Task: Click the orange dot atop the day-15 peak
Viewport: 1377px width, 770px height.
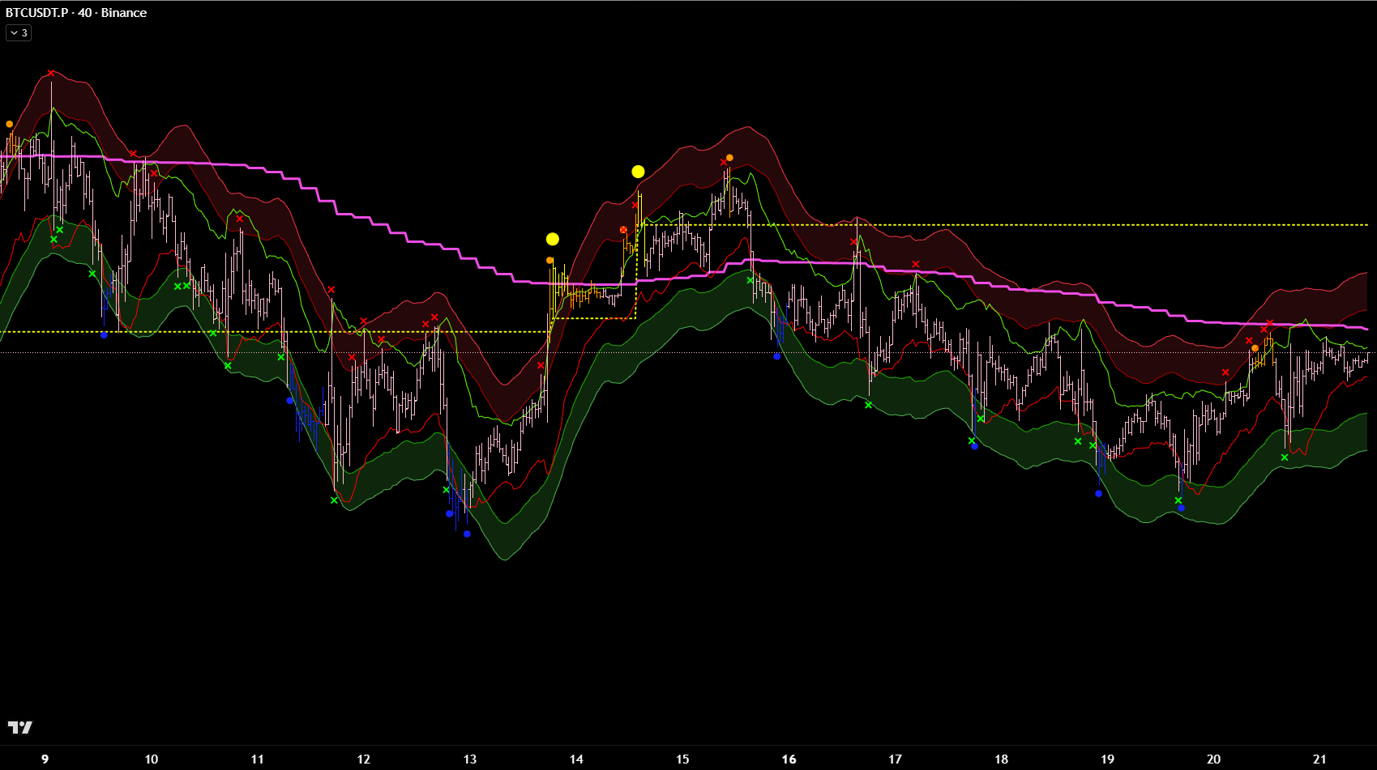Action: [729, 158]
